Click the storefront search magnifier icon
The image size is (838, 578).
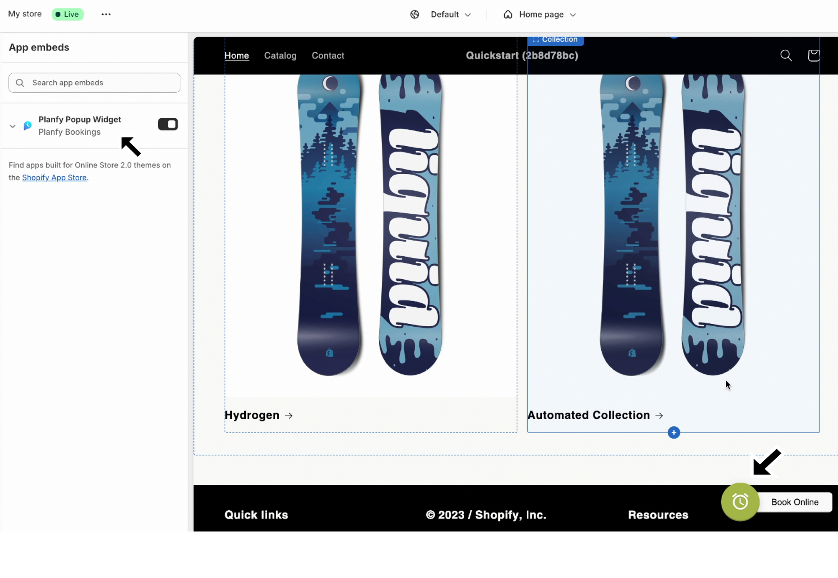[786, 55]
